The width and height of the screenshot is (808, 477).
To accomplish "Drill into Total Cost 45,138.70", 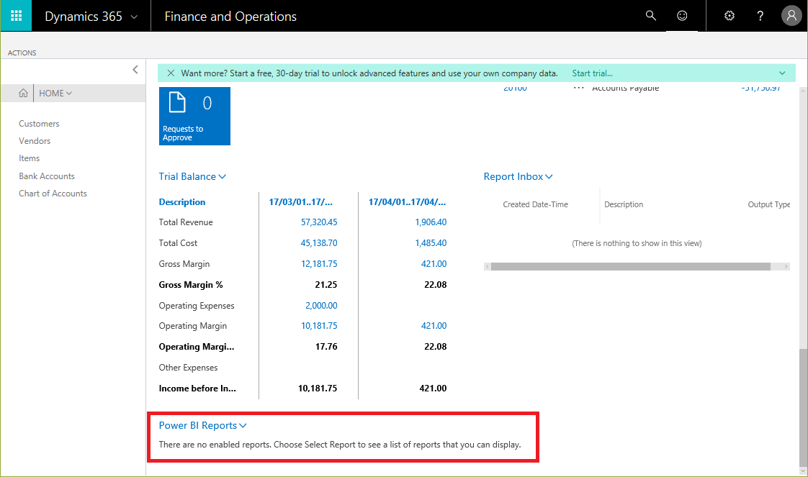I will tap(319, 243).
